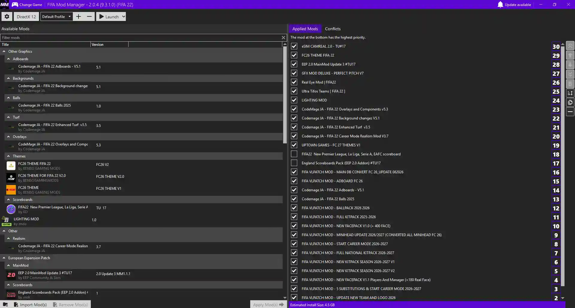The image size is (575, 308).
Task: Click the add folder icon beside Import Mod(s)
Action: click(5, 304)
